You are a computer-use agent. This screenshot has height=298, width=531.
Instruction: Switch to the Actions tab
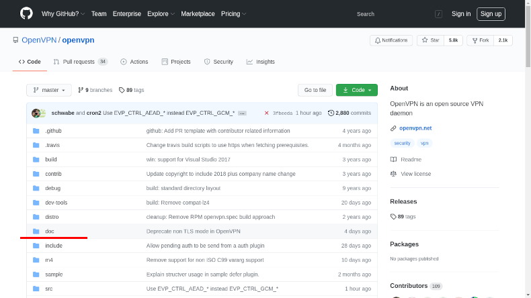[x=134, y=62]
